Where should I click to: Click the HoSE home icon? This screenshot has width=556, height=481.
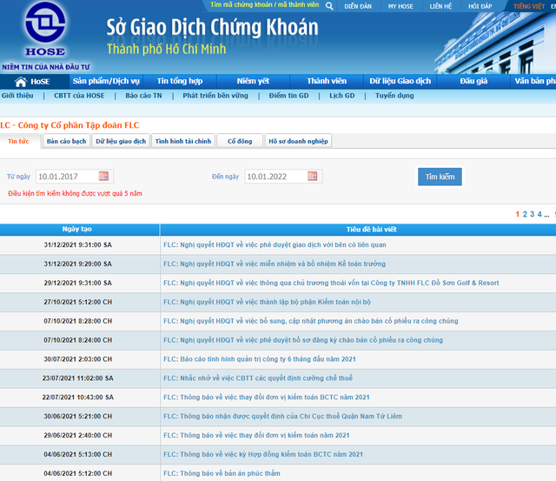[x=21, y=82]
